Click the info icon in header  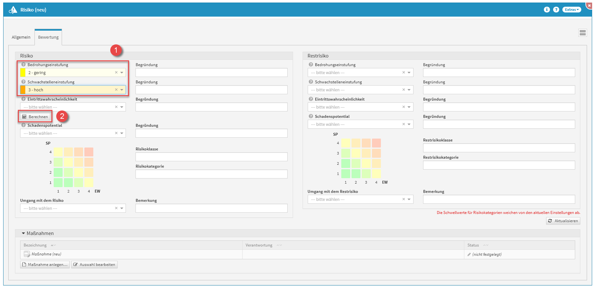(x=547, y=10)
